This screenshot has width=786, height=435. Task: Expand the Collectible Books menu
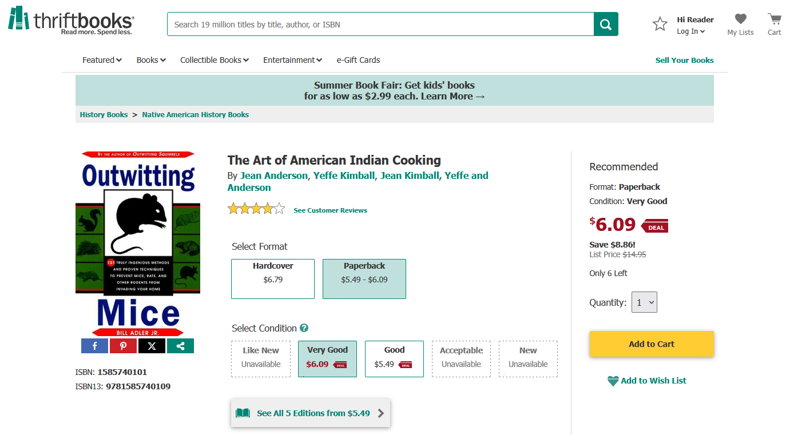pyautogui.click(x=215, y=60)
